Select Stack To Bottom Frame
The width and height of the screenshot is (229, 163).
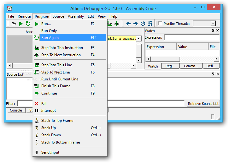pyautogui.click(x=70, y=142)
